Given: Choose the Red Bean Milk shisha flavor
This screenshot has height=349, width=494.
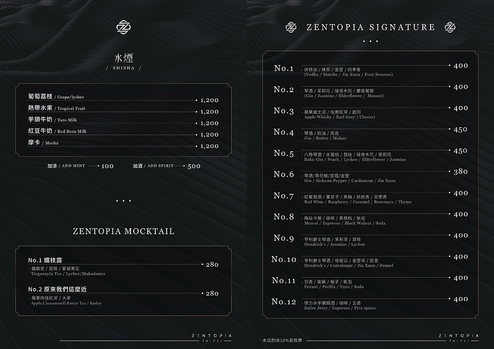Looking at the screenshot, I should click(123, 133).
